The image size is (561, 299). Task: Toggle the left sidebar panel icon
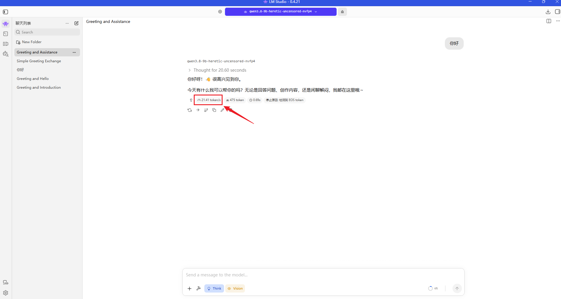click(x=5, y=12)
